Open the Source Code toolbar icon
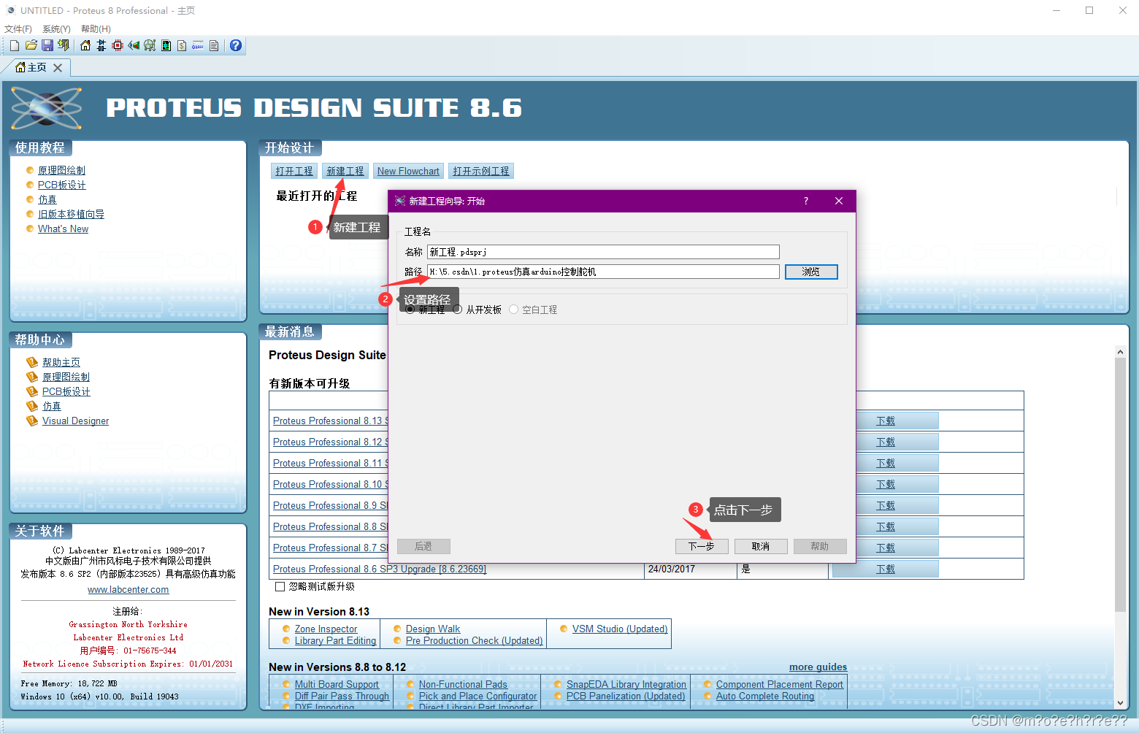This screenshot has width=1139, height=733. (x=198, y=45)
